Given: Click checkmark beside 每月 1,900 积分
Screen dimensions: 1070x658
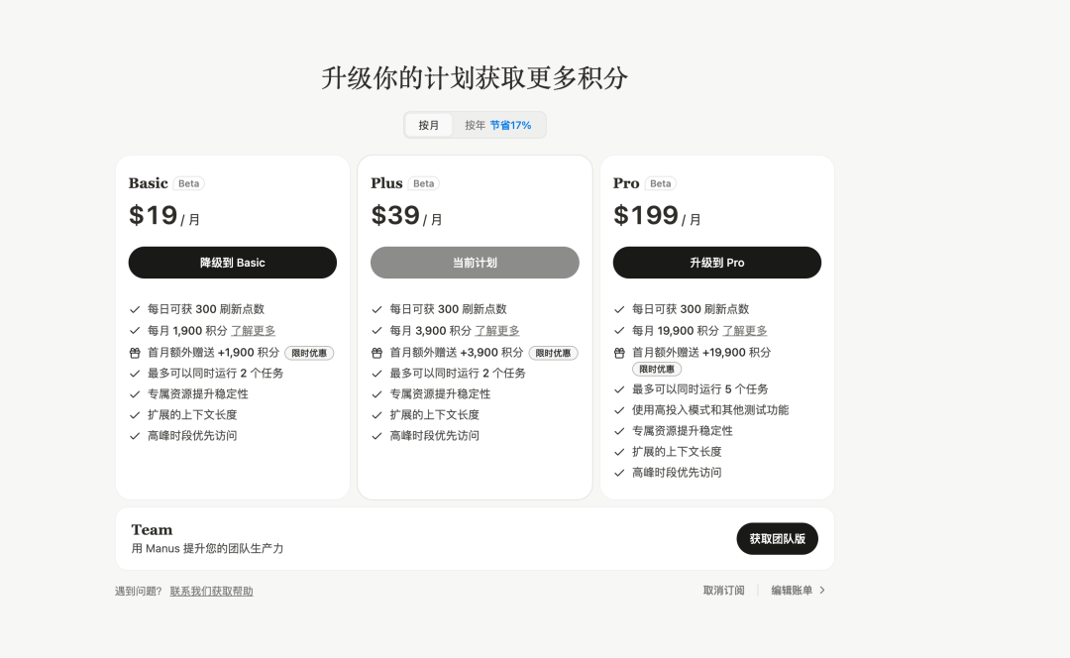Looking at the screenshot, I should pyautogui.click(x=135, y=331).
